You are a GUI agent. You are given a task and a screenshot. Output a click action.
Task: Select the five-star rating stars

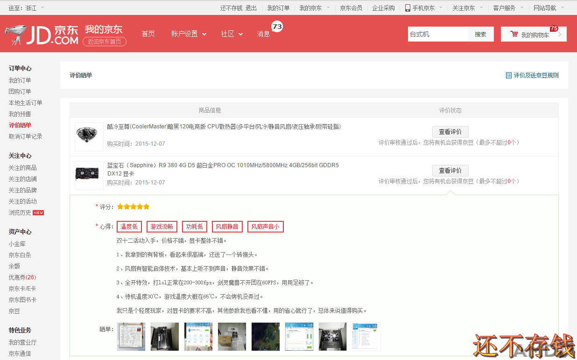133,206
